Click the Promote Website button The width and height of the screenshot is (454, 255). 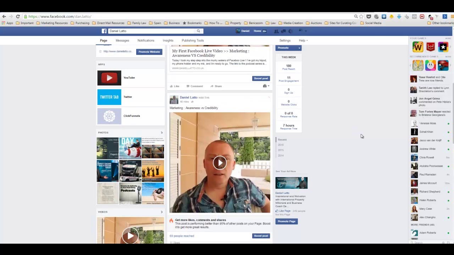coord(149,52)
